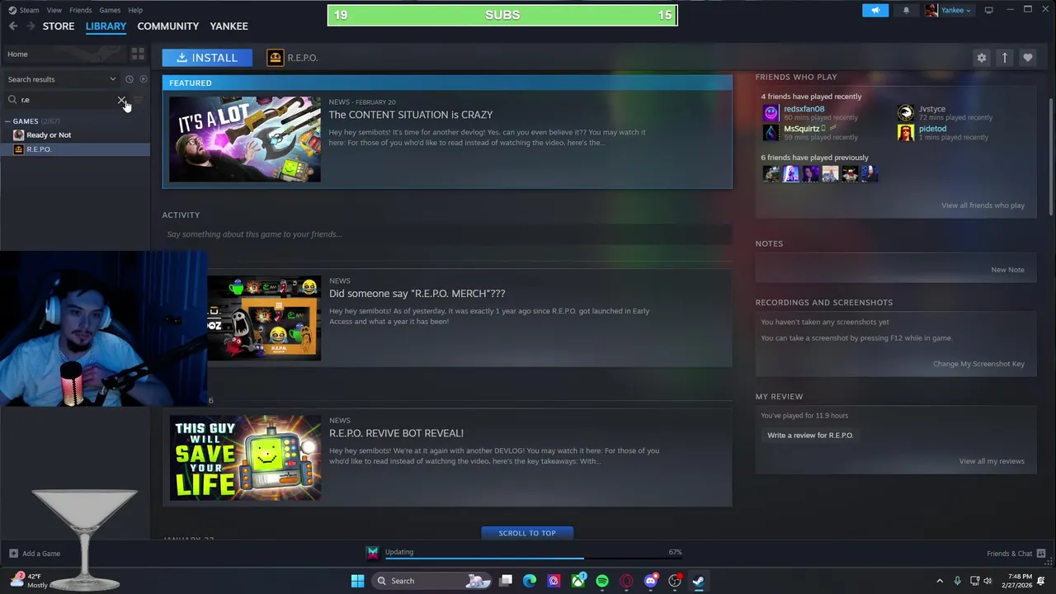This screenshot has height=594, width=1056.
Task: Open redsxfan08's avatar
Action: 770,113
